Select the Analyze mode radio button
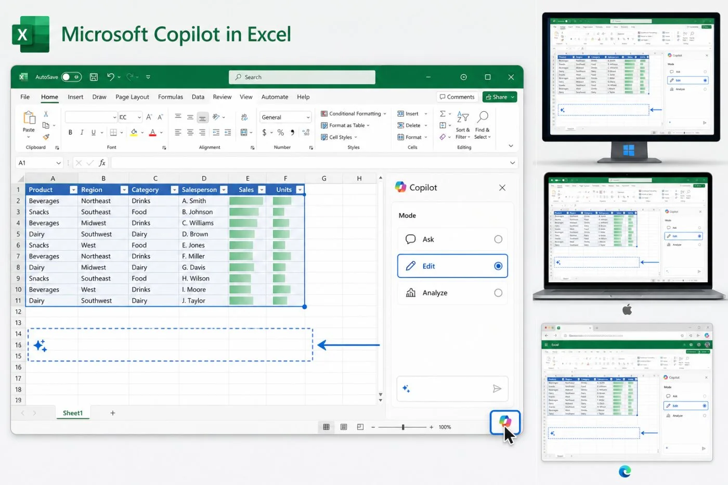The width and height of the screenshot is (728, 485). coord(498,293)
